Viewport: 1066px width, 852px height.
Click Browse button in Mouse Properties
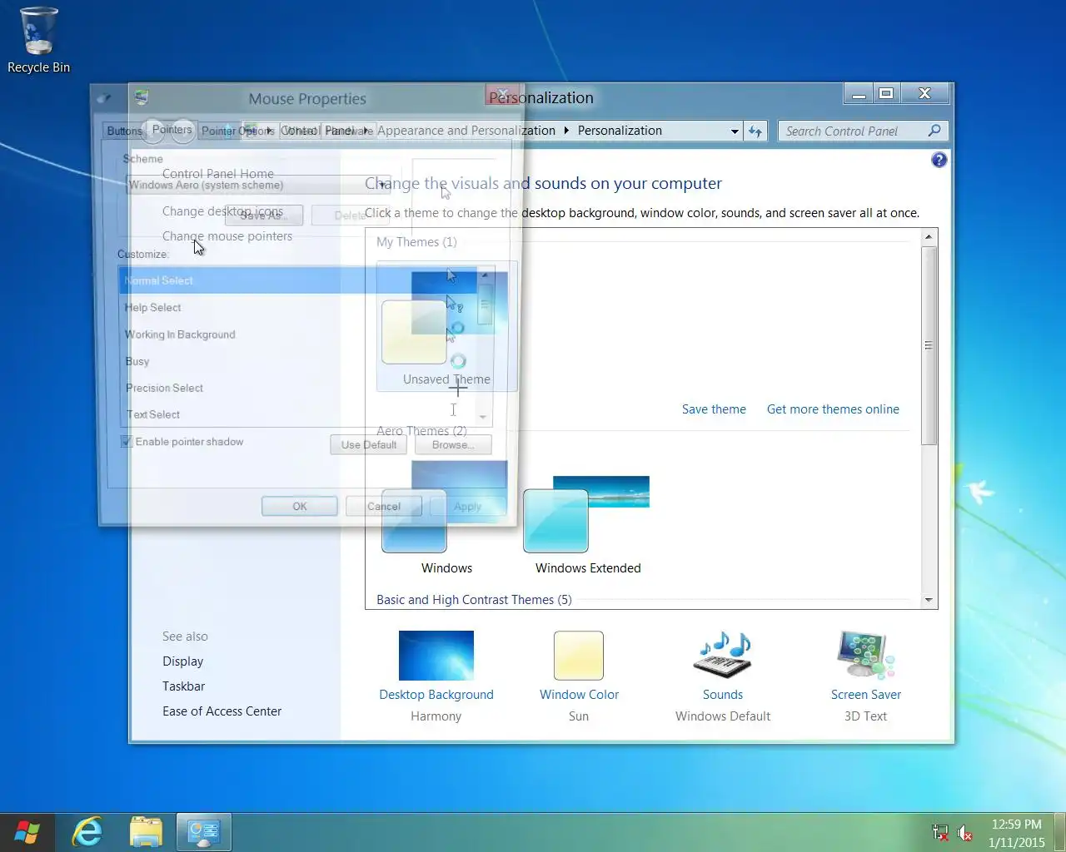point(453,445)
